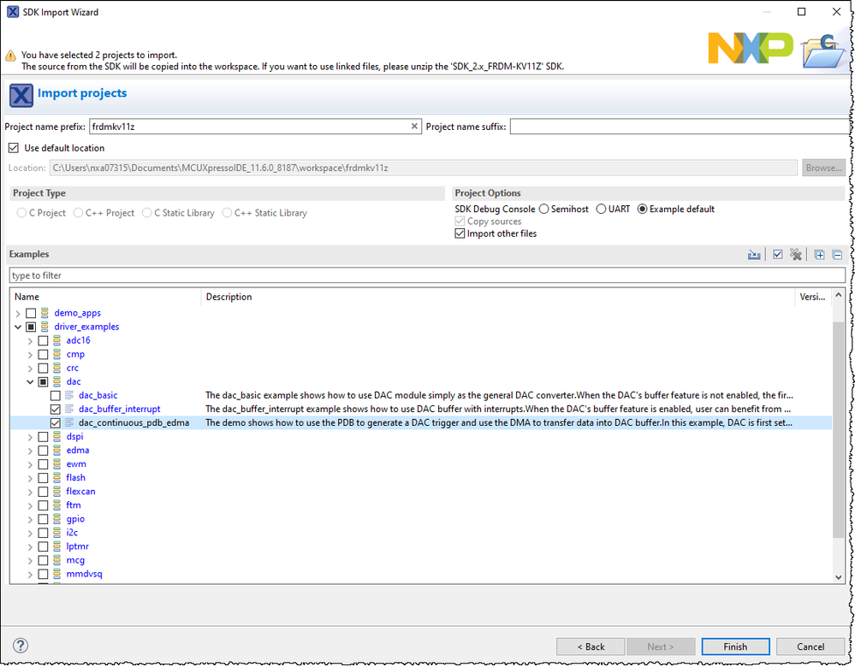Select the edma tree label
Screen dimensions: 855x667
pos(77,450)
